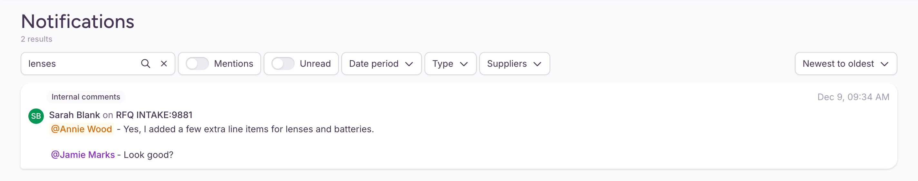Image resolution: width=918 pixels, height=181 pixels.
Task: Click the Sarah Blank author name
Action: click(x=74, y=115)
